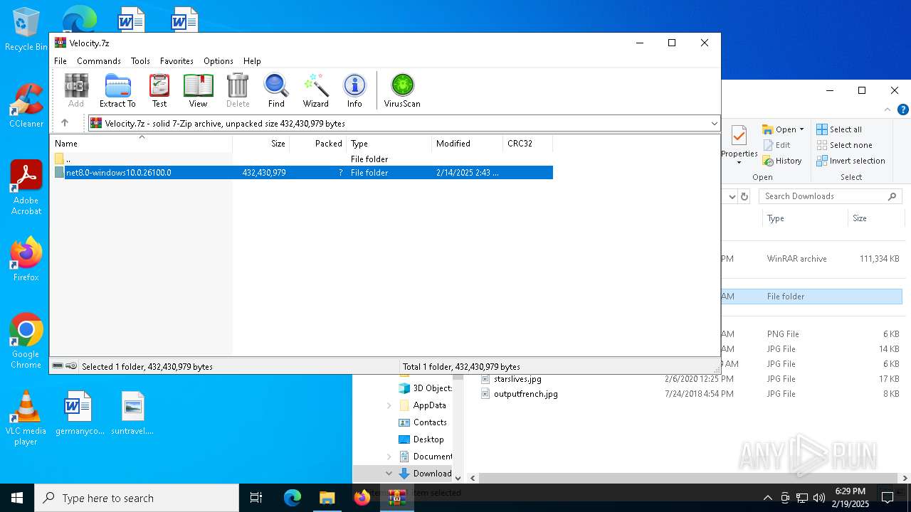Go up one folder level arrow

[x=65, y=123]
